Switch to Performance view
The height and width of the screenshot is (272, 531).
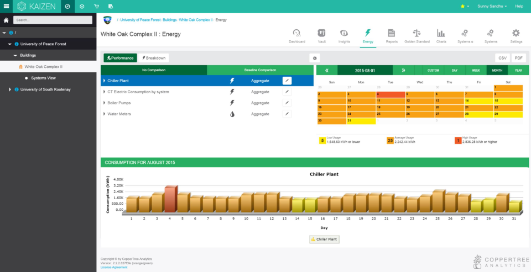coord(120,58)
